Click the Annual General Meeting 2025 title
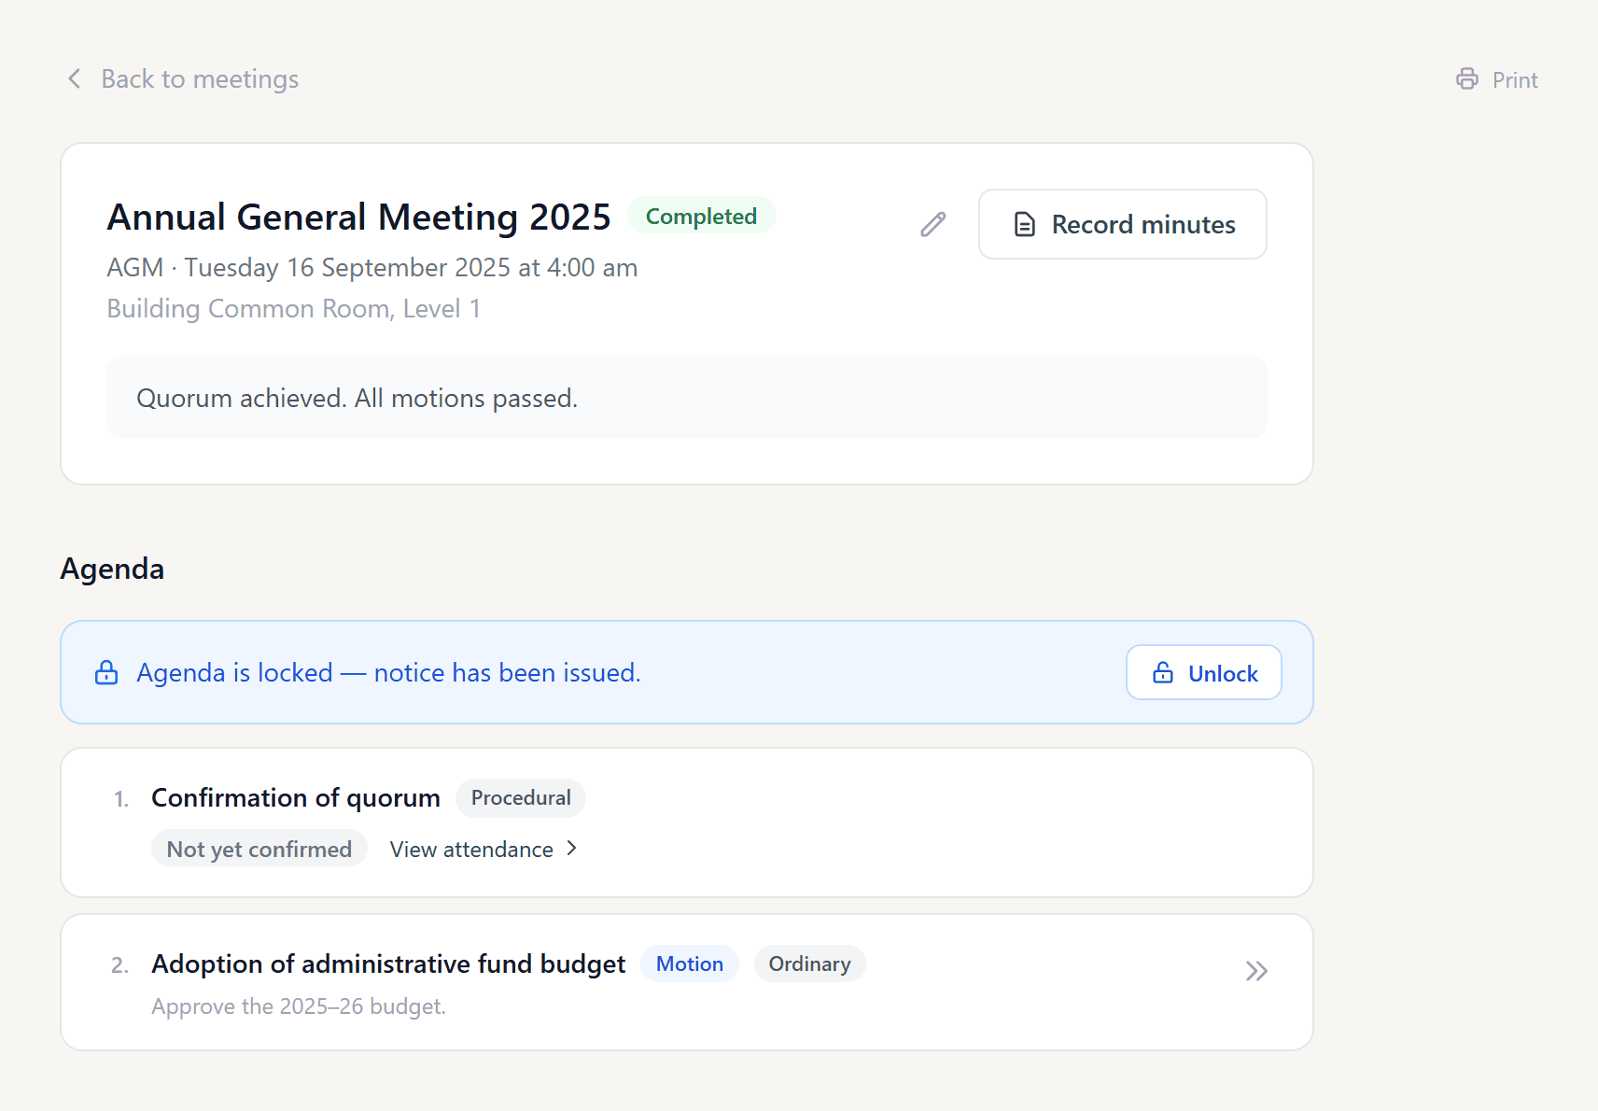 [358, 217]
